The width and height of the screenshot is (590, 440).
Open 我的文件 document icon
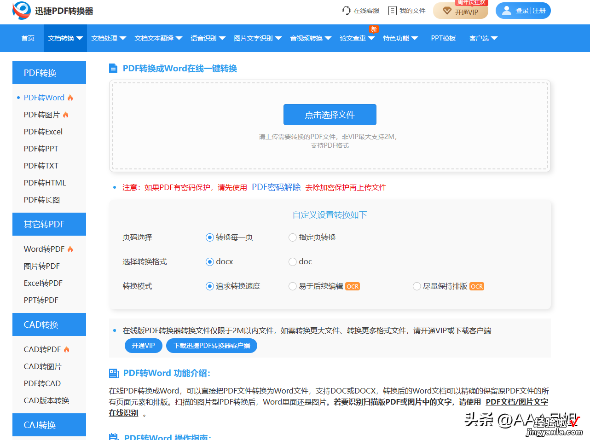click(x=393, y=11)
